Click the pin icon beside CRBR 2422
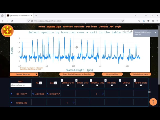 pos(11,102)
